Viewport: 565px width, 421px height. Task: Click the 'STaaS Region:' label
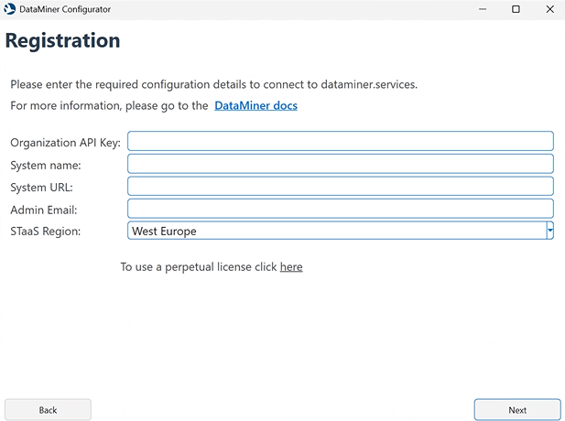click(x=46, y=232)
